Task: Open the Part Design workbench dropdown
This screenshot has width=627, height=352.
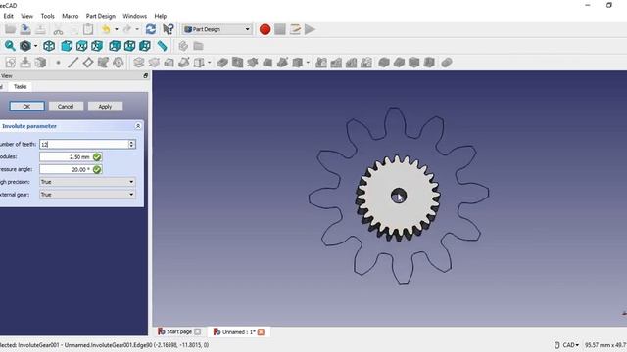Action: [217, 29]
